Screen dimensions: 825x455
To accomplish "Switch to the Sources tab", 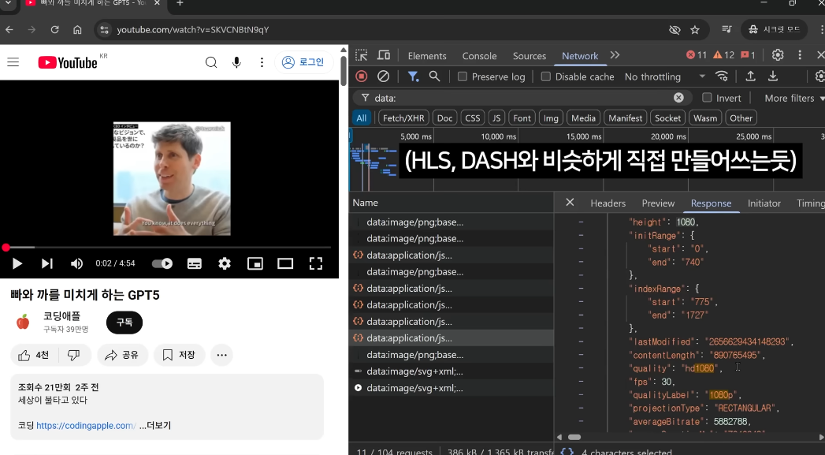I will (530, 56).
